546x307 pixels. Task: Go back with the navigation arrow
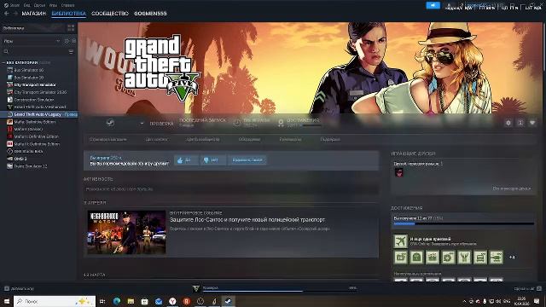7,14
